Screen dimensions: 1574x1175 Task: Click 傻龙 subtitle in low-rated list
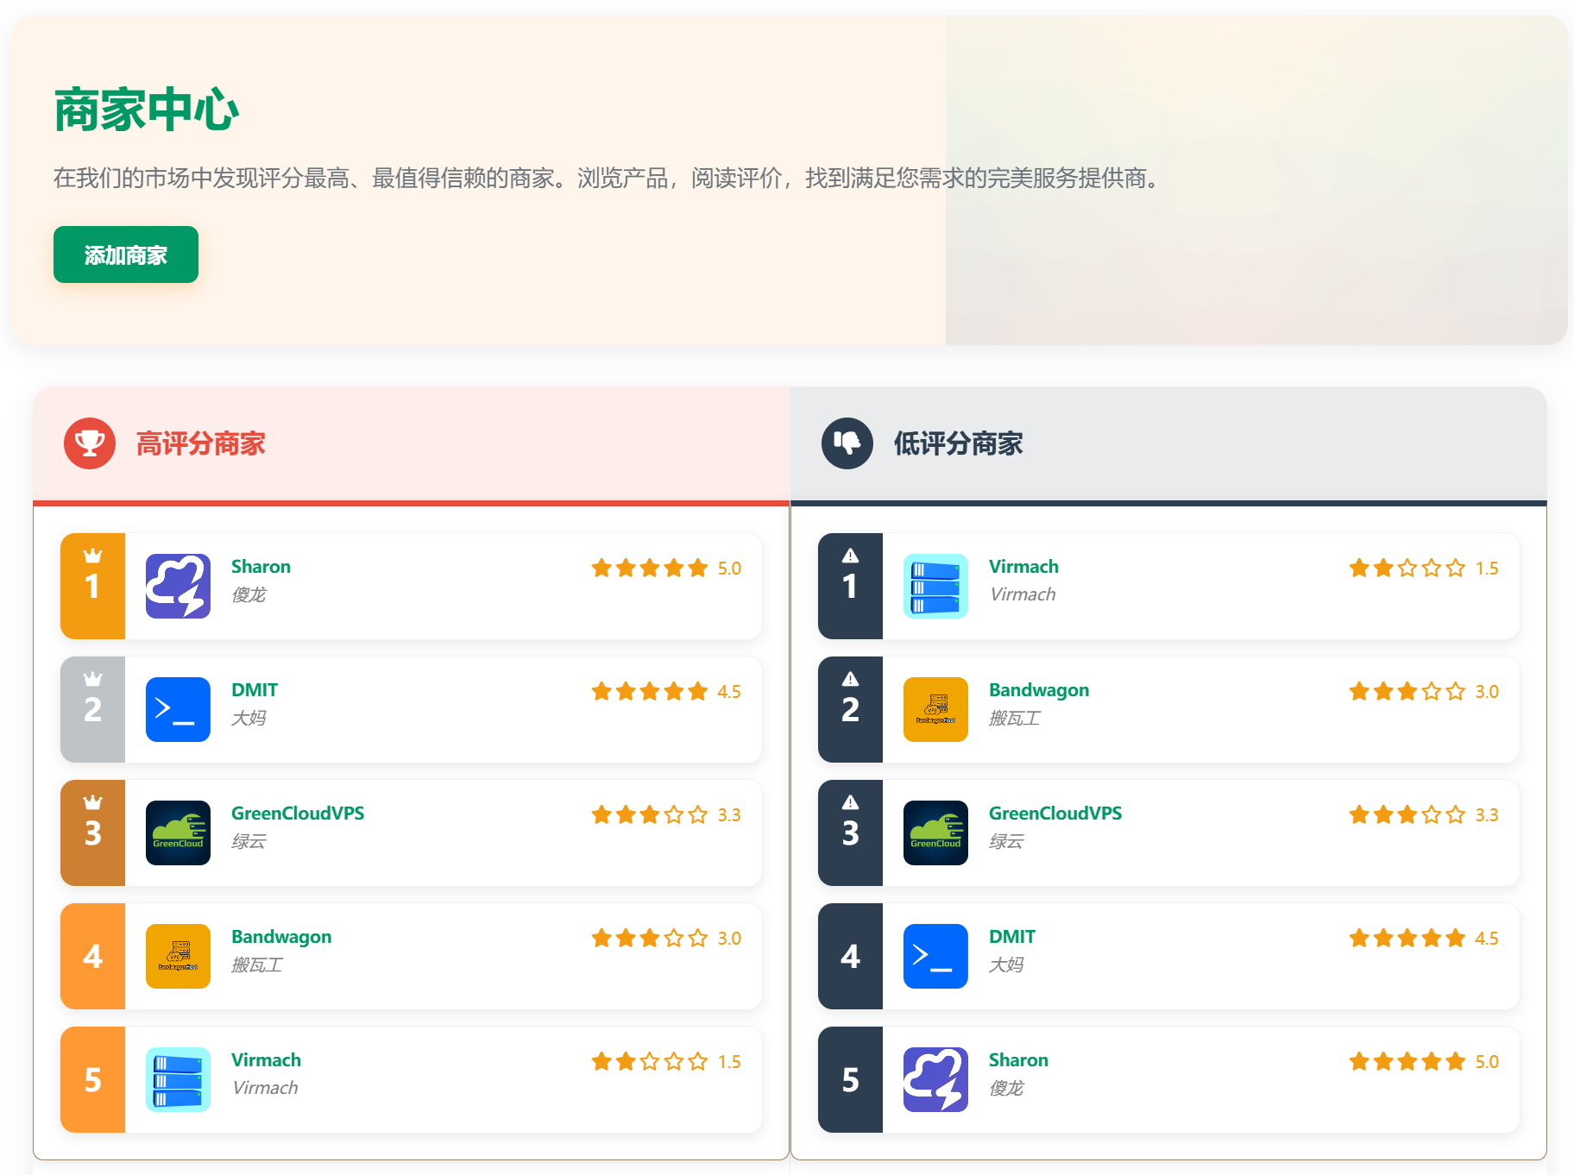tap(1006, 1088)
